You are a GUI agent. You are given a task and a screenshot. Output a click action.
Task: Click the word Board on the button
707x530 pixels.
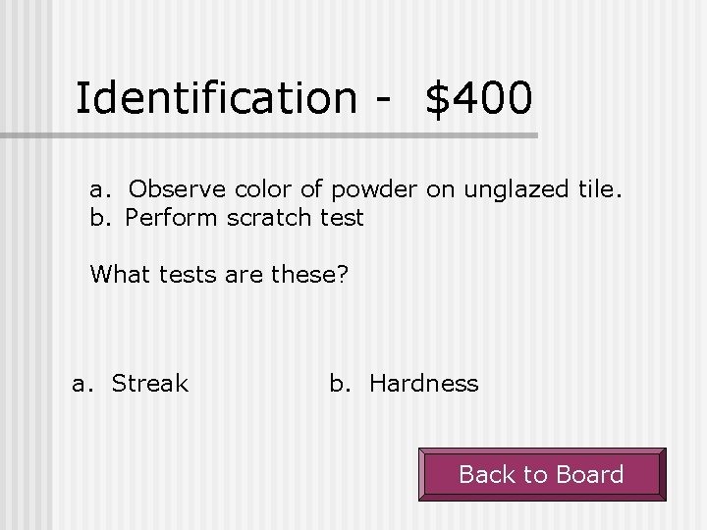coord(590,475)
